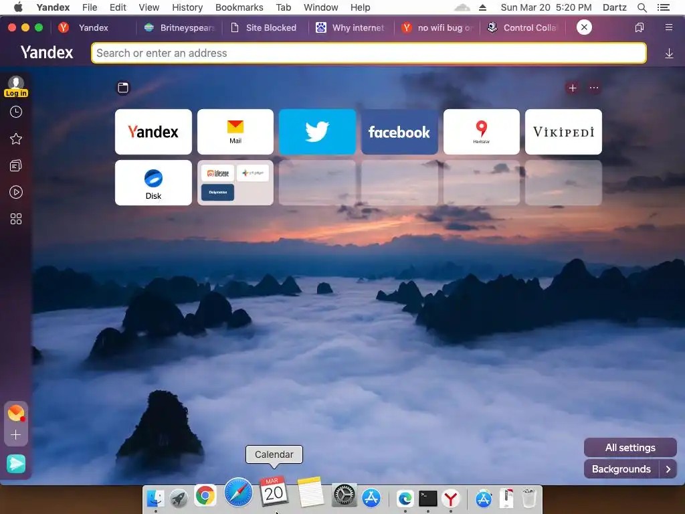Open the Dartz user menu in menu bar
This screenshot has height=514, width=685.
[x=614, y=7]
